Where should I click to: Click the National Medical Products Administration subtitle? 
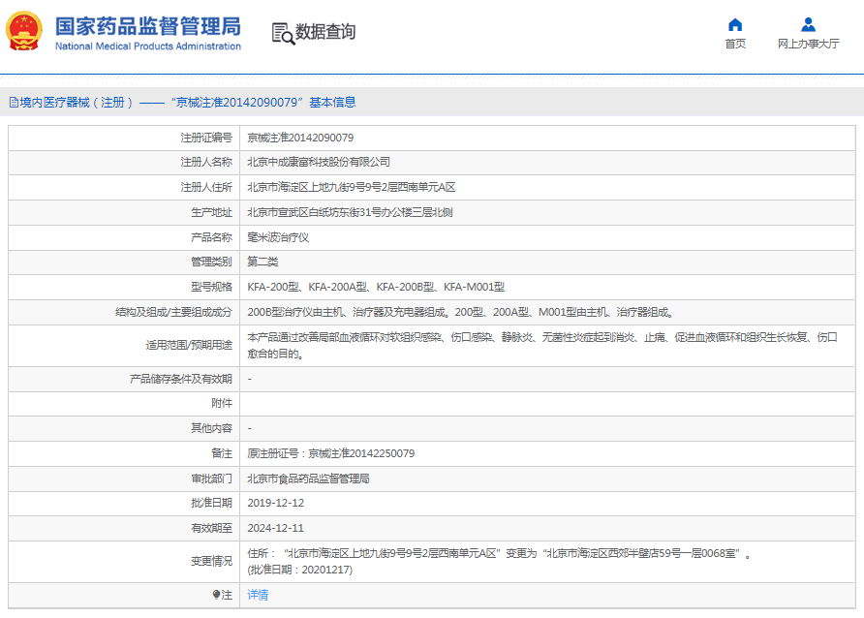[147, 46]
